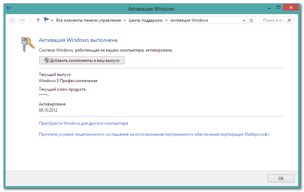Viewport: 304px width, 192px height.
Task: Confirm with the OK button
Action: pyautogui.click(x=281, y=178)
